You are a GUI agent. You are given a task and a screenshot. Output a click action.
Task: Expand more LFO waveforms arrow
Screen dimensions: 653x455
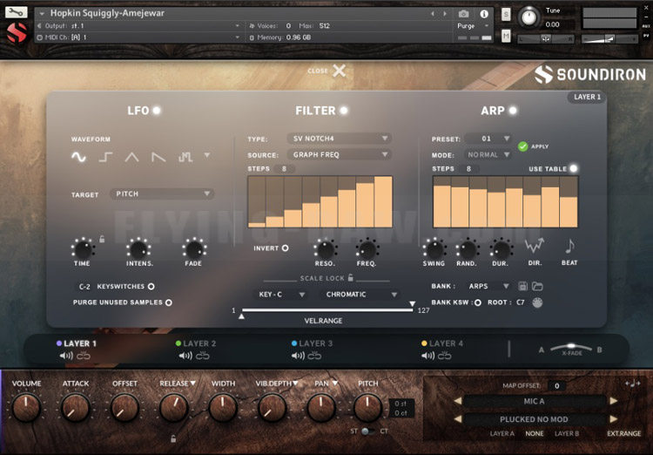point(207,155)
